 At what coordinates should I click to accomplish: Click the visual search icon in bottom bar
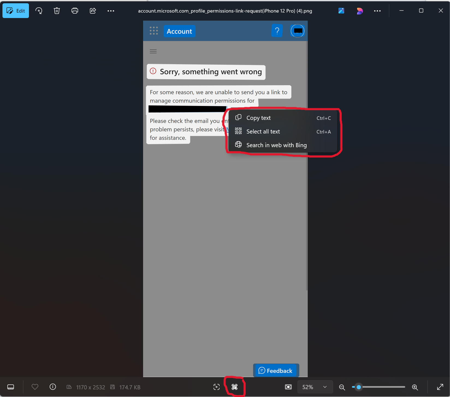pyautogui.click(x=217, y=387)
